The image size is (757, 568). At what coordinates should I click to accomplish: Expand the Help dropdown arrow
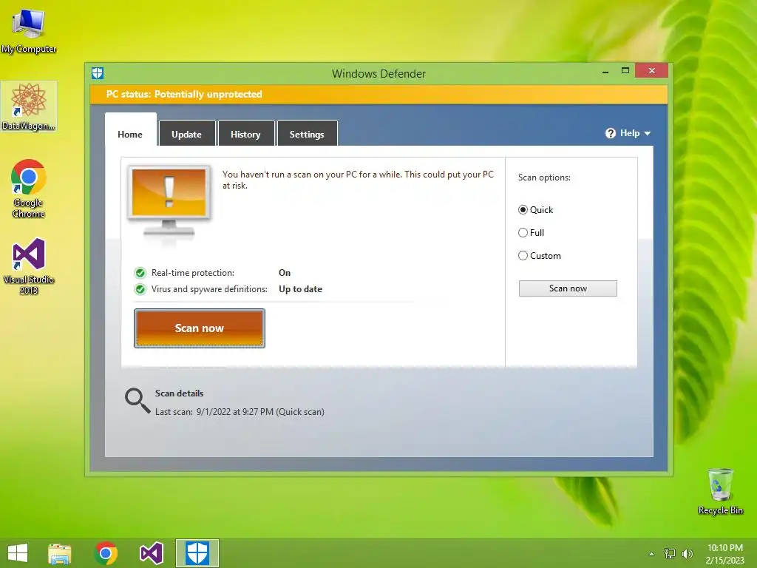648,133
